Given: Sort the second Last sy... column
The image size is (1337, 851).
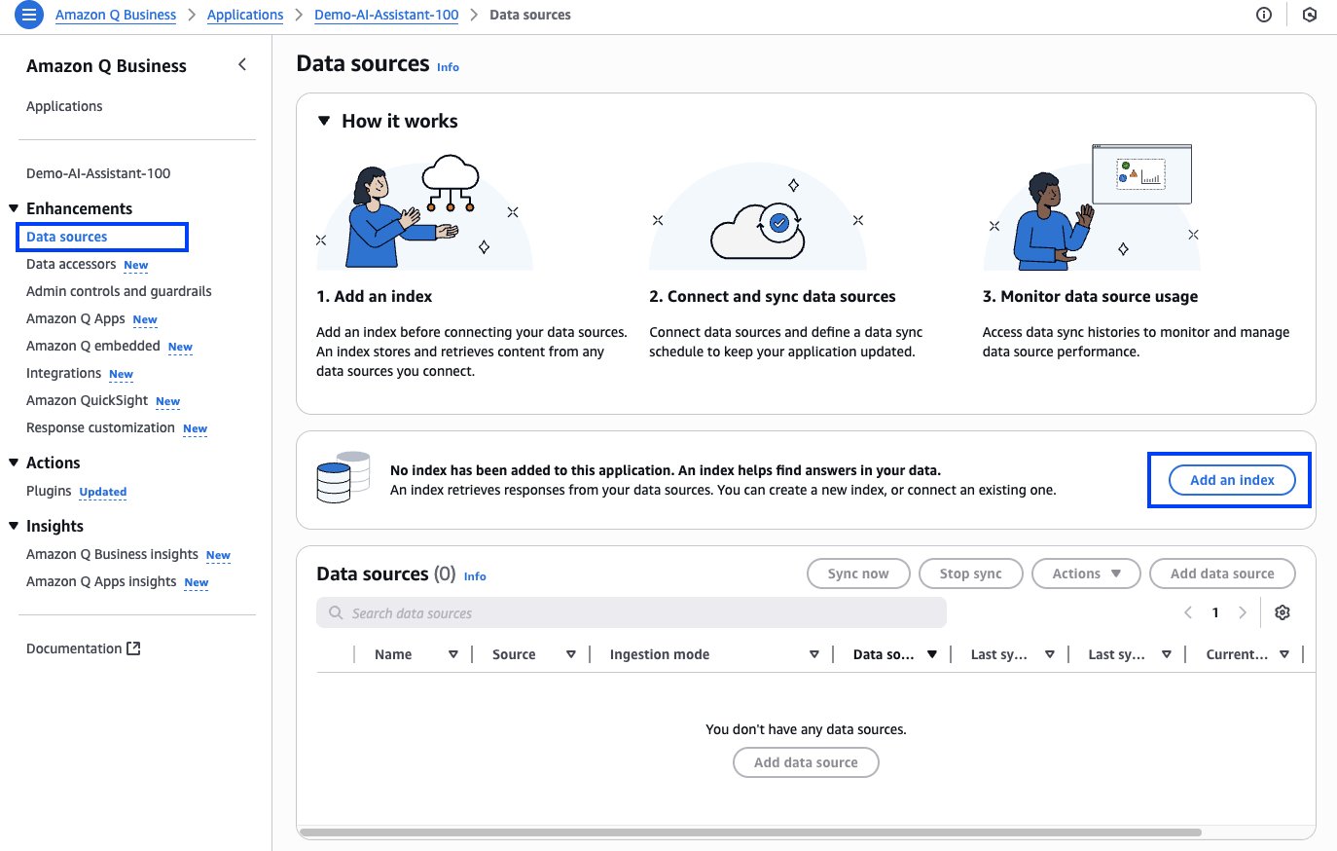Looking at the screenshot, I should point(1167,654).
